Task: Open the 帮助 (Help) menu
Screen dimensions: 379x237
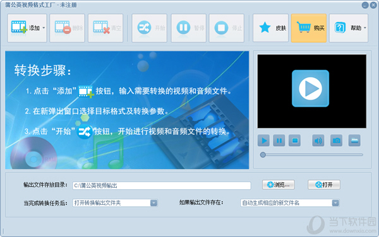Action: point(349,28)
